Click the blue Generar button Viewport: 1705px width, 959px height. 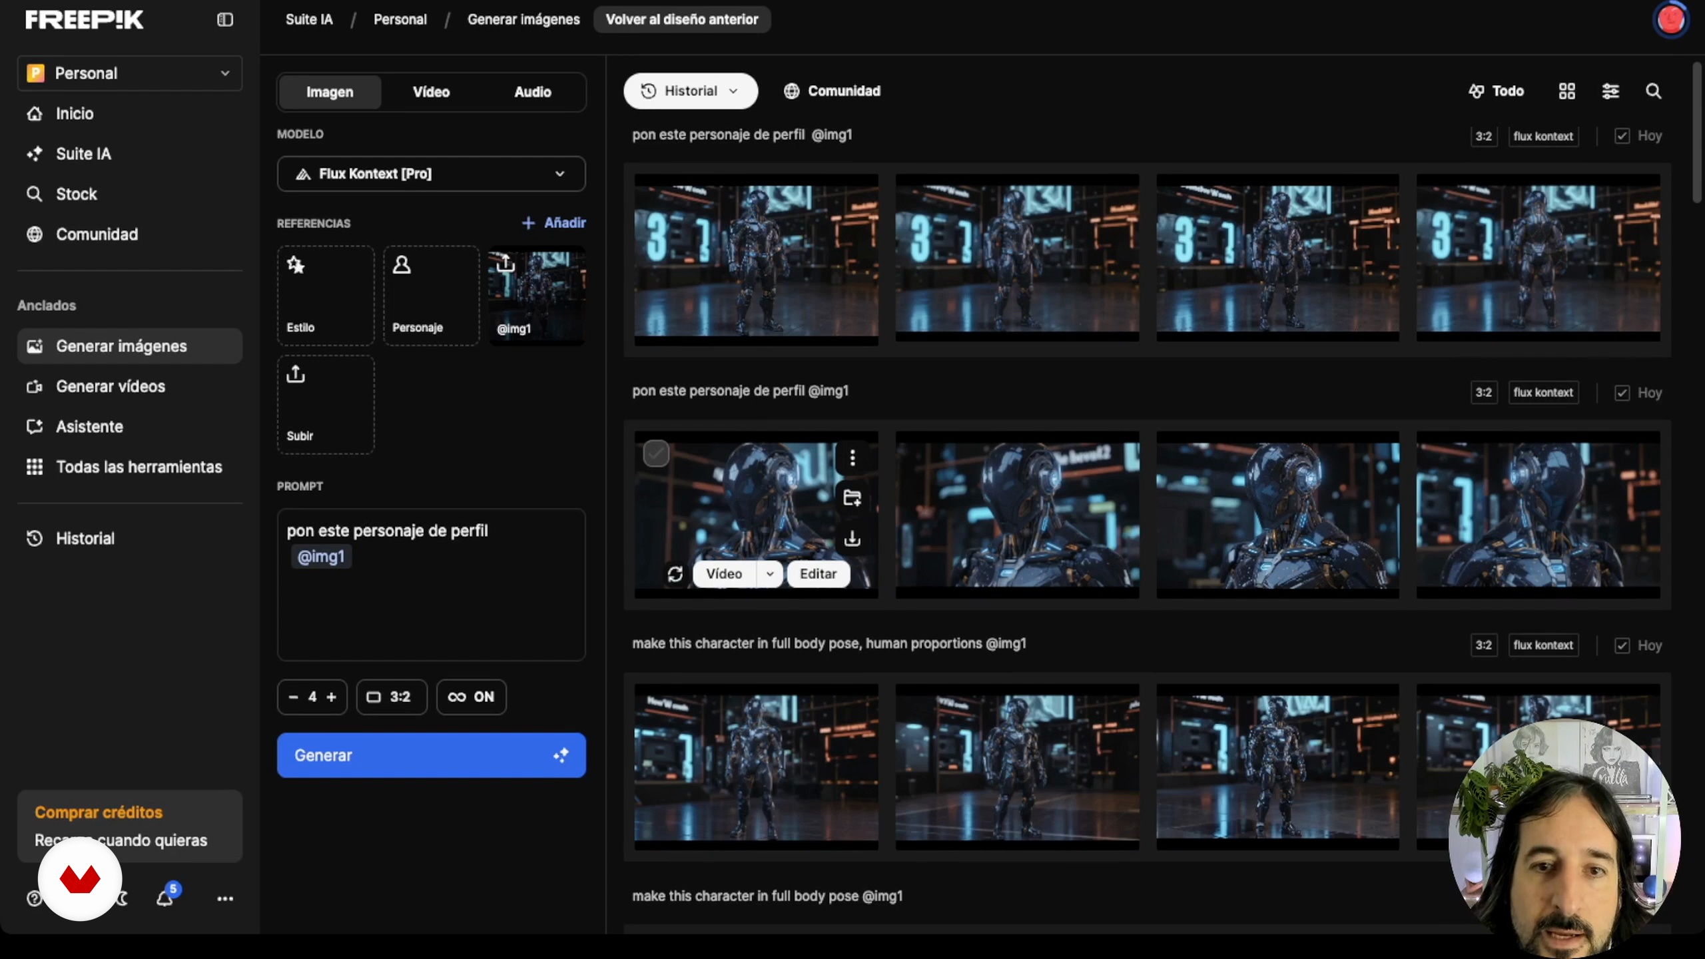pyautogui.click(x=431, y=755)
